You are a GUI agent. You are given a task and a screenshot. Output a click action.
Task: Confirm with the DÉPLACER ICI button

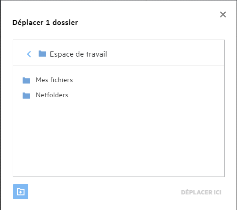[201, 192]
